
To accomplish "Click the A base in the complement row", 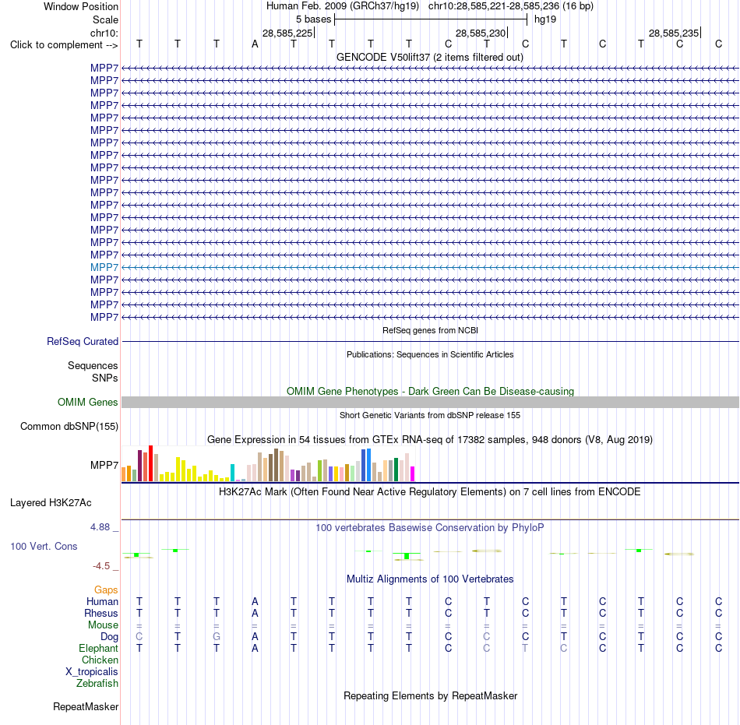I will click(x=255, y=44).
